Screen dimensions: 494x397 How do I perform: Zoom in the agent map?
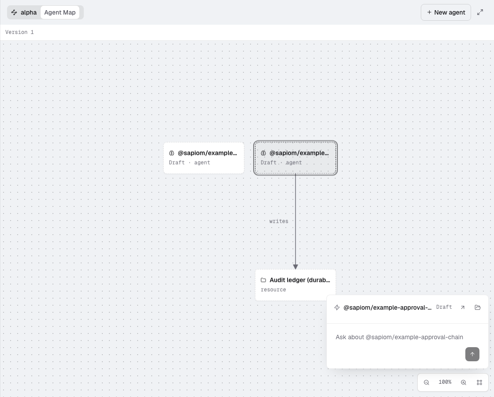[x=464, y=382]
